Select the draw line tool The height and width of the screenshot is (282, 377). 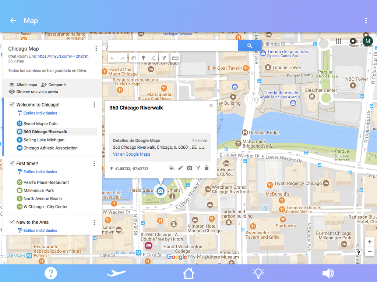pos(153,58)
